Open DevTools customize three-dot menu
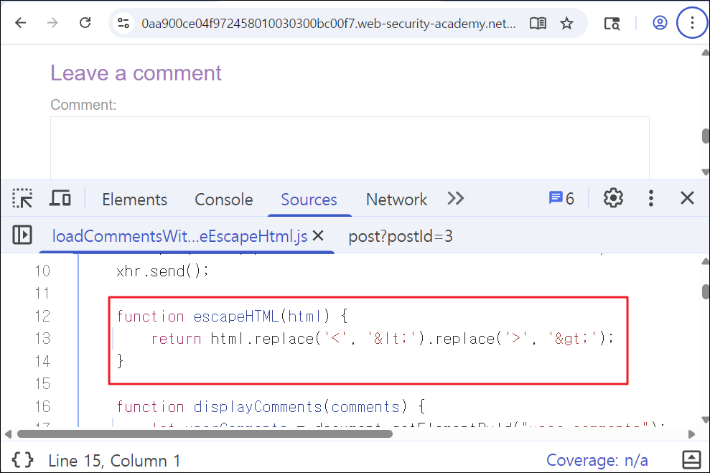 click(650, 198)
